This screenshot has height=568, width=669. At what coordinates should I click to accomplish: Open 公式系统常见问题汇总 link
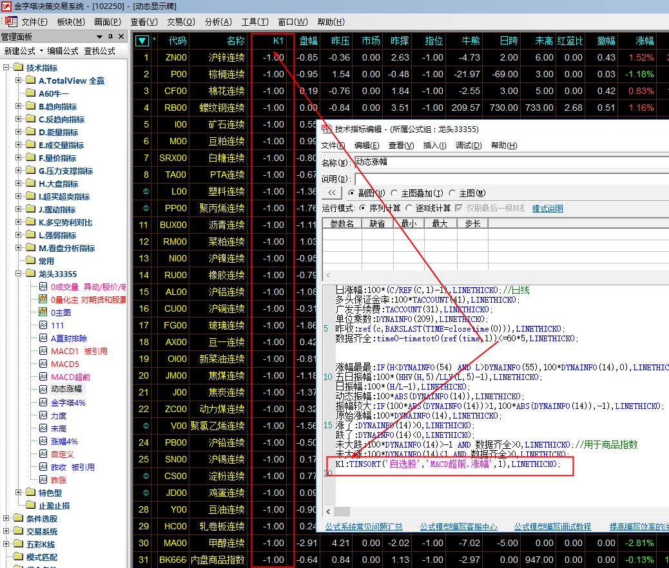tap(364, 527)
